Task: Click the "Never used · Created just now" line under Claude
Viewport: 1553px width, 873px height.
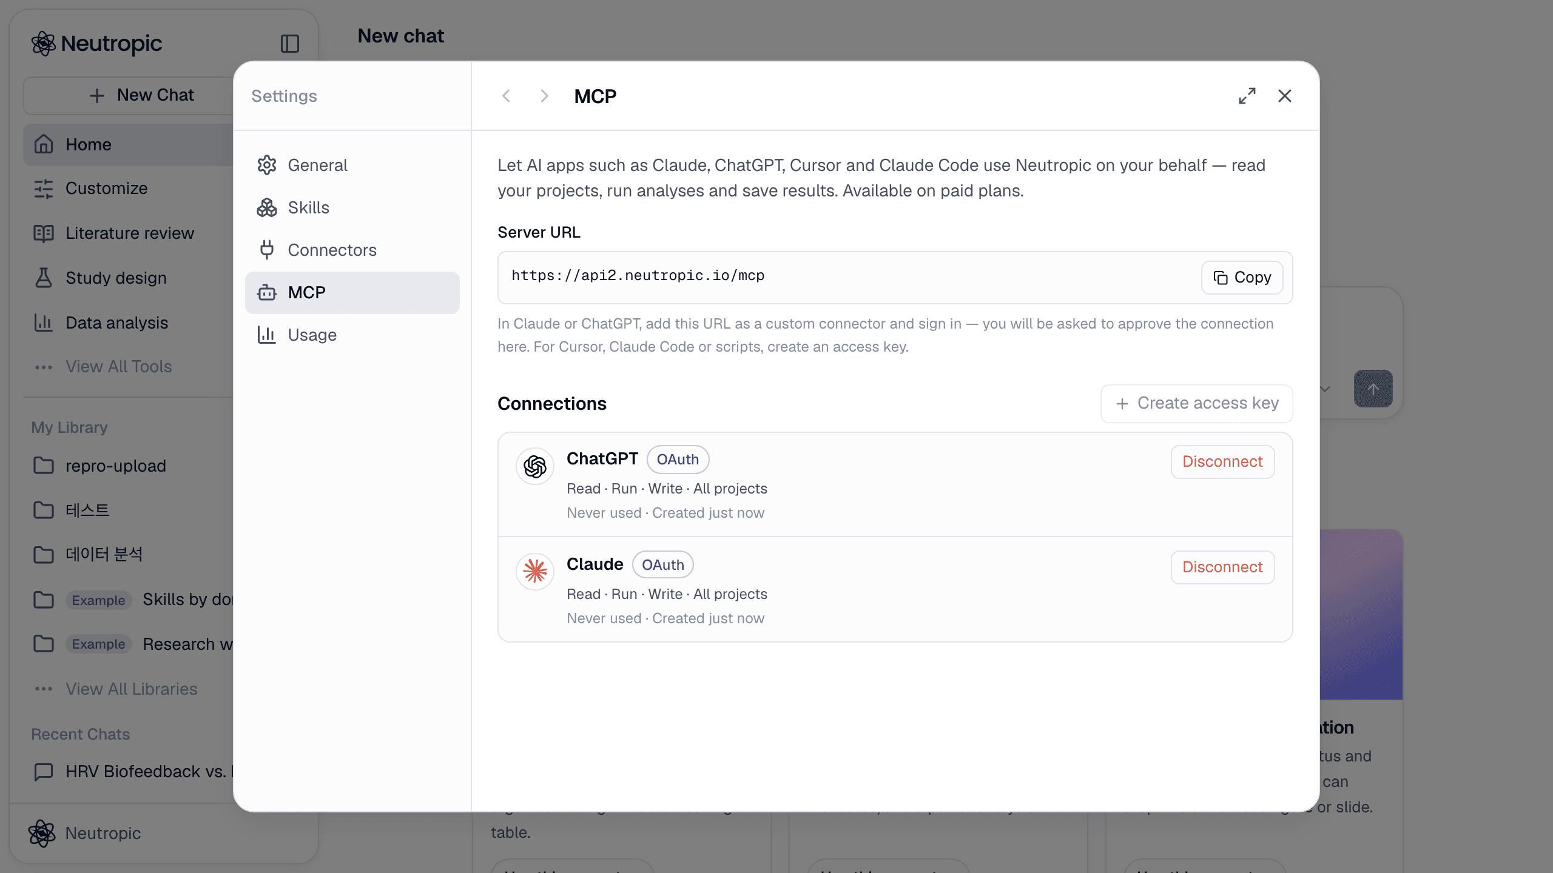Action: pyautogui.click(x=665, y=618)
